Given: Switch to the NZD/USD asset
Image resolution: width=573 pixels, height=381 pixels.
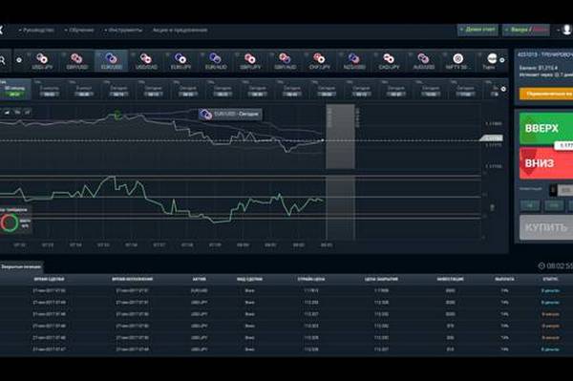Looking at the screenshot, I should pyautogui.click(x=353, y=61).
